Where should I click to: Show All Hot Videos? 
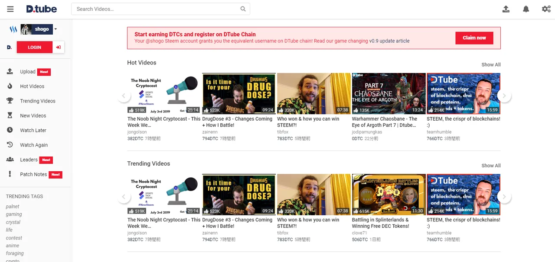tap(491, 65)
